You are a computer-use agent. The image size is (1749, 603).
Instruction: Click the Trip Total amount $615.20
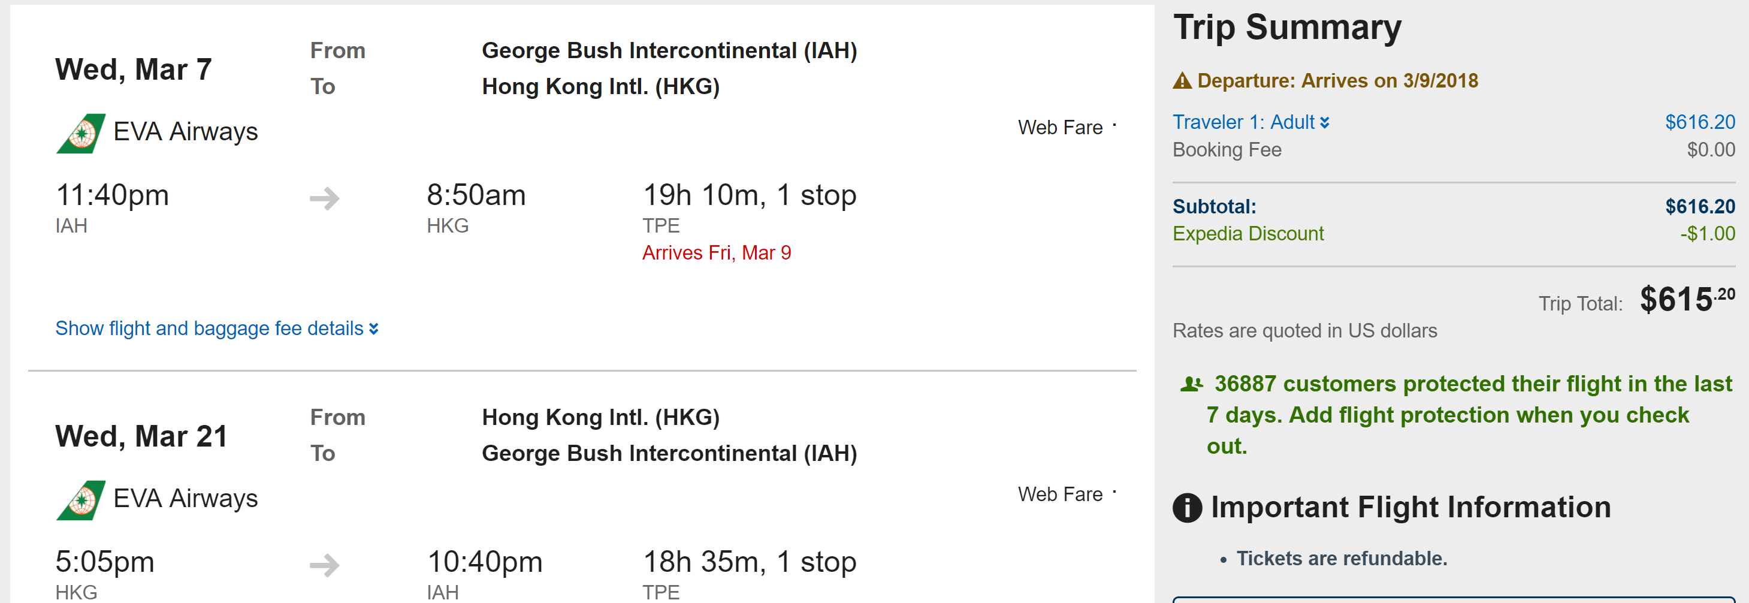point(1687,300)
